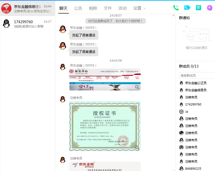Click the magnifier zoom icon on the 征信中心 image
This screenshot has height=171, width=215.
137,87
